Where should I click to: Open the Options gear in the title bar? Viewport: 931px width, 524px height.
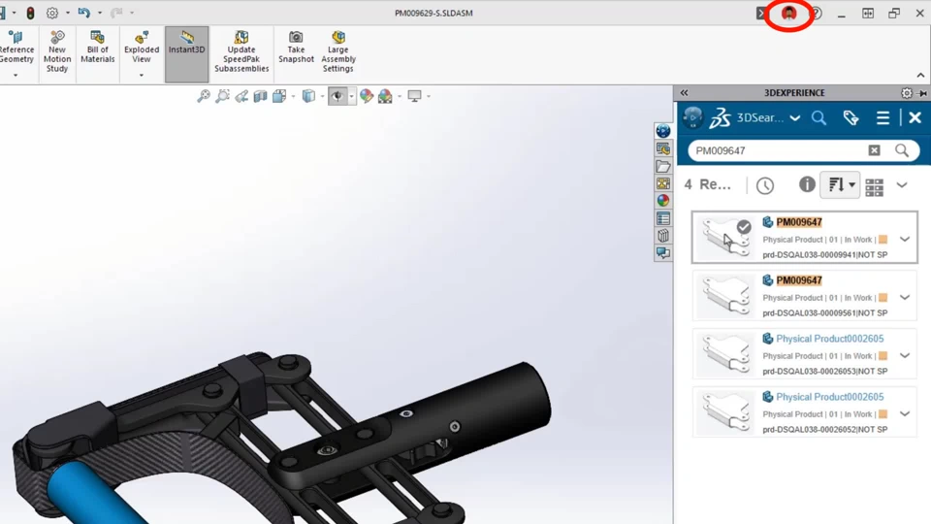(52, 13)
